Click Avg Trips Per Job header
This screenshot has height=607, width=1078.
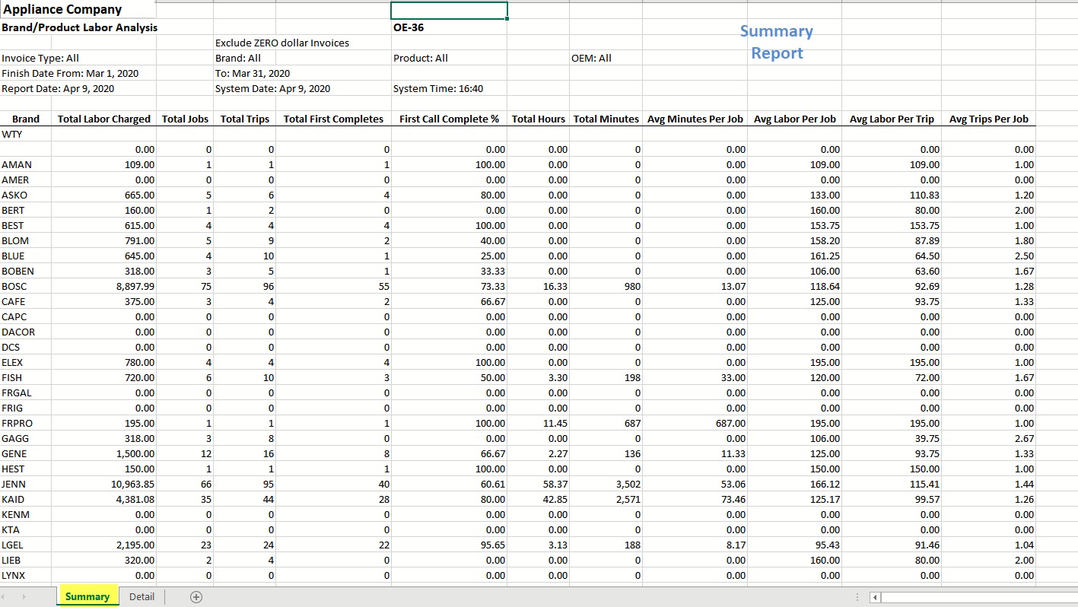[x=989, y=119]
